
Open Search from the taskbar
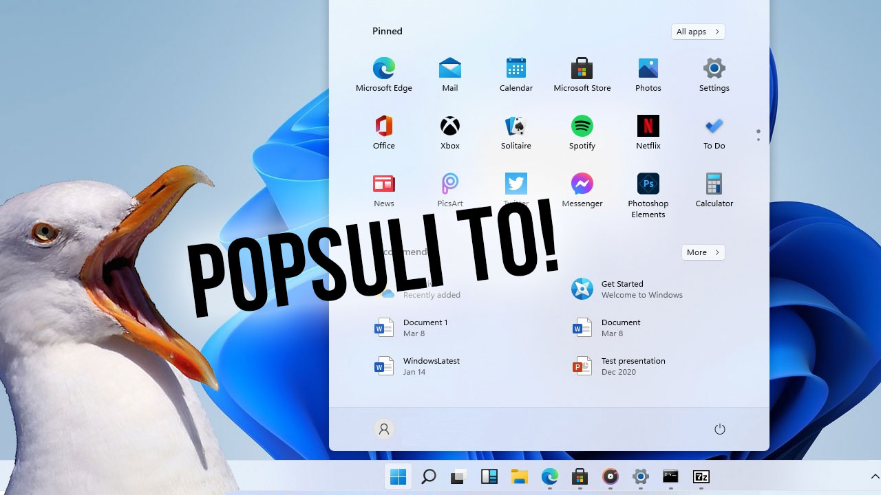click(428, 476)
